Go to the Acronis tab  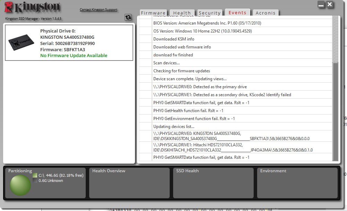point(265,13)
